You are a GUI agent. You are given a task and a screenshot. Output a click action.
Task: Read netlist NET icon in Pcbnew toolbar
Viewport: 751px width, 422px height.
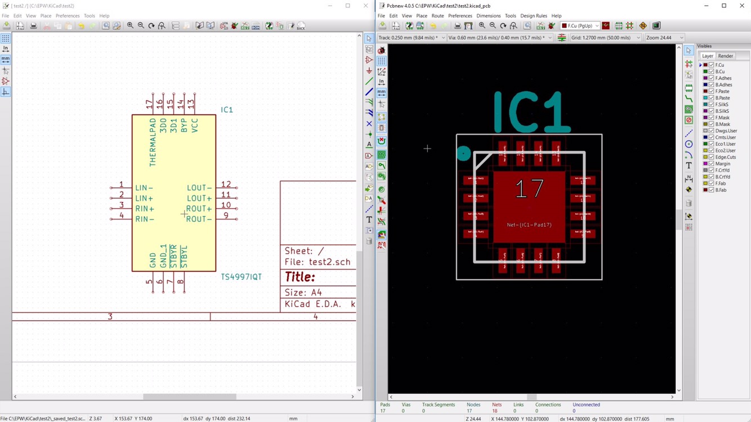[540, 26]
